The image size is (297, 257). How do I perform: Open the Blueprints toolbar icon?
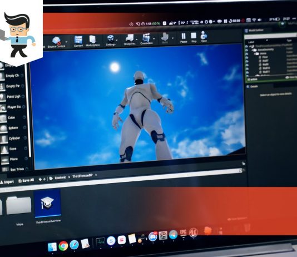tap(130, 39)
